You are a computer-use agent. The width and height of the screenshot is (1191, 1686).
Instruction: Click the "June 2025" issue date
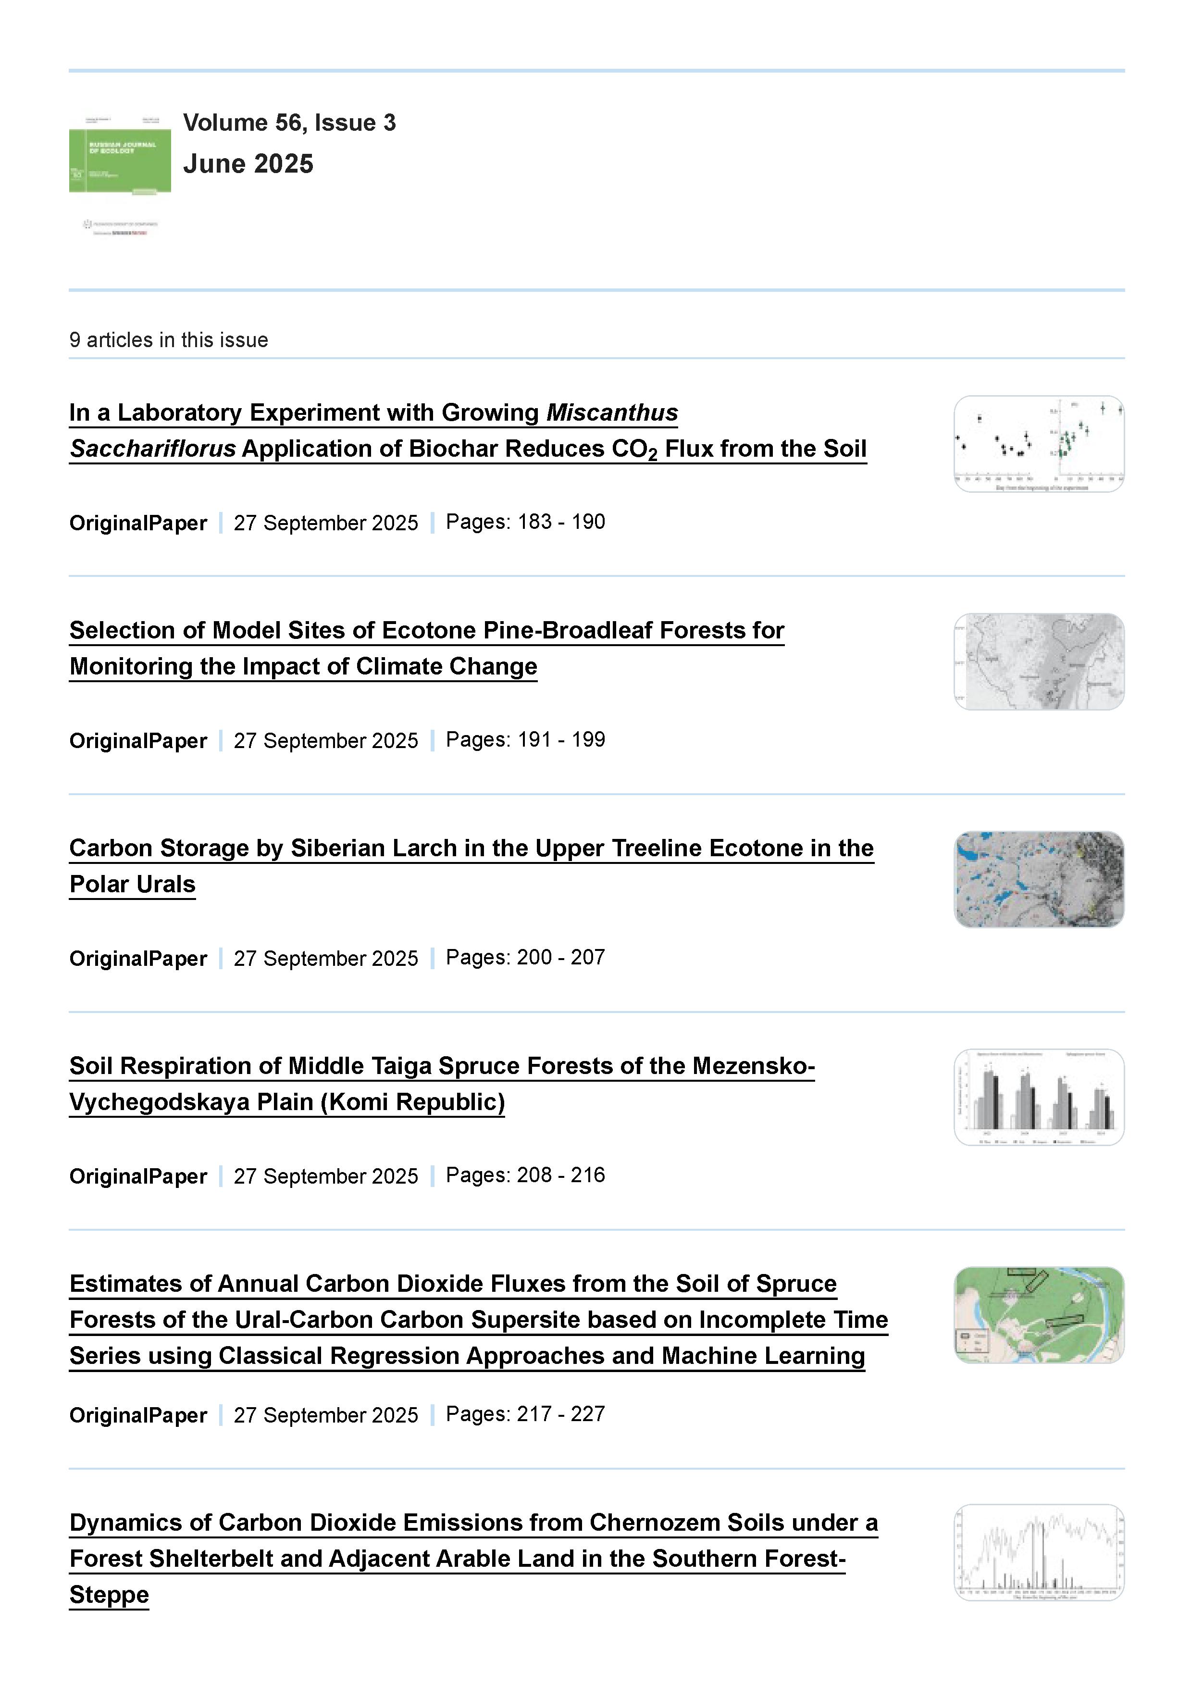click(x=248, y=164)
